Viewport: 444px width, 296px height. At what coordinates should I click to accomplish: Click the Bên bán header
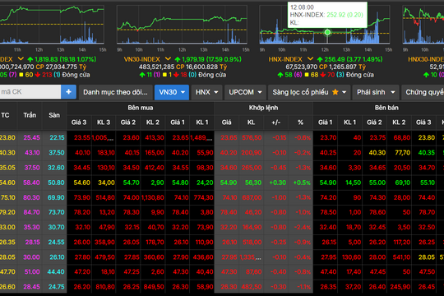386,108
